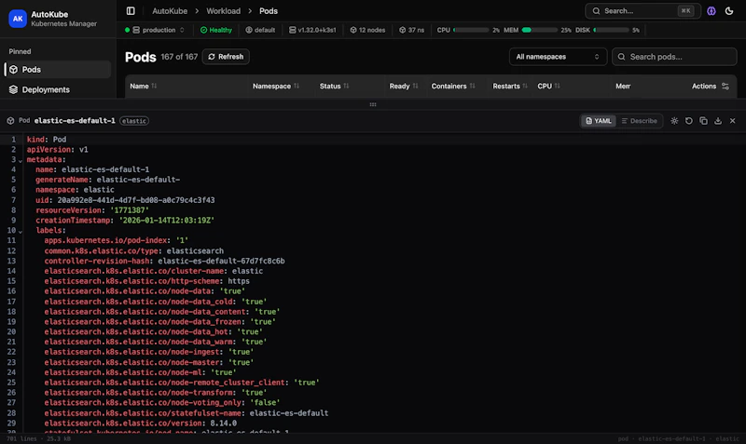Image resolution: width=746 pixels, height=444 pixels.
Task: Go to Workload breadcrumb
Action: (223, 11)
